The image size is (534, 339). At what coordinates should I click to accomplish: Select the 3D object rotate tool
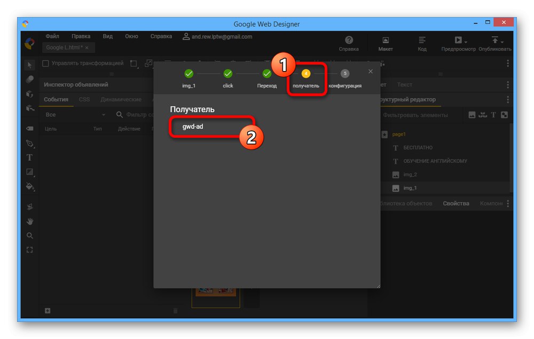click(x=29, y=94)
